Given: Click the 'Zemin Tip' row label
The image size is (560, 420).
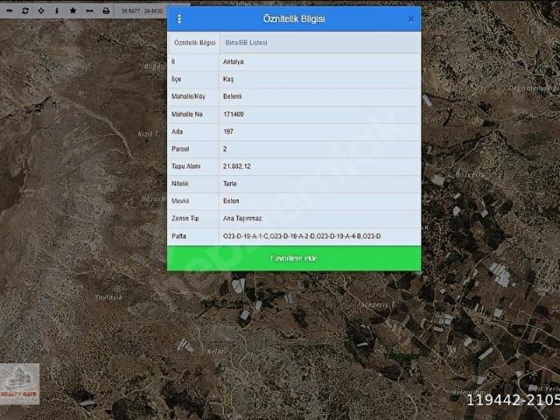Looking at the screenshot, I should [185, 219].
